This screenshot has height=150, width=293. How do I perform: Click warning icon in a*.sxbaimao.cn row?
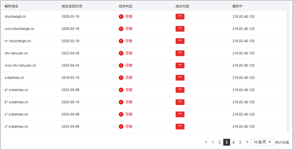pyautogui.click(x=121, y=90)
